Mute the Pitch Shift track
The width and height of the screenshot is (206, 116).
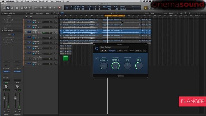(x=33, y=54)
